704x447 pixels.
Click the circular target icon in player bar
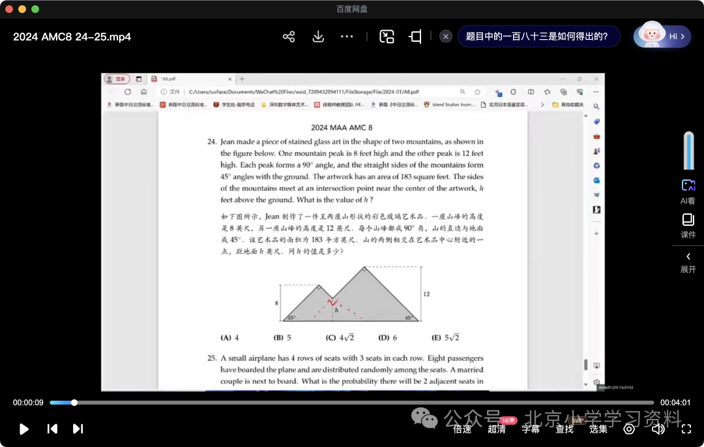pyautogui.click(x=629, y=429)
